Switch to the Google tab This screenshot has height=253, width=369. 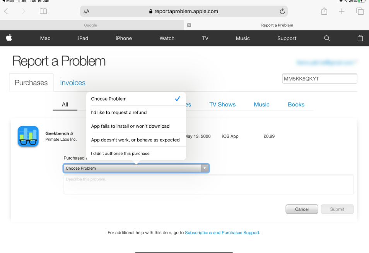[x=92, y=25]
